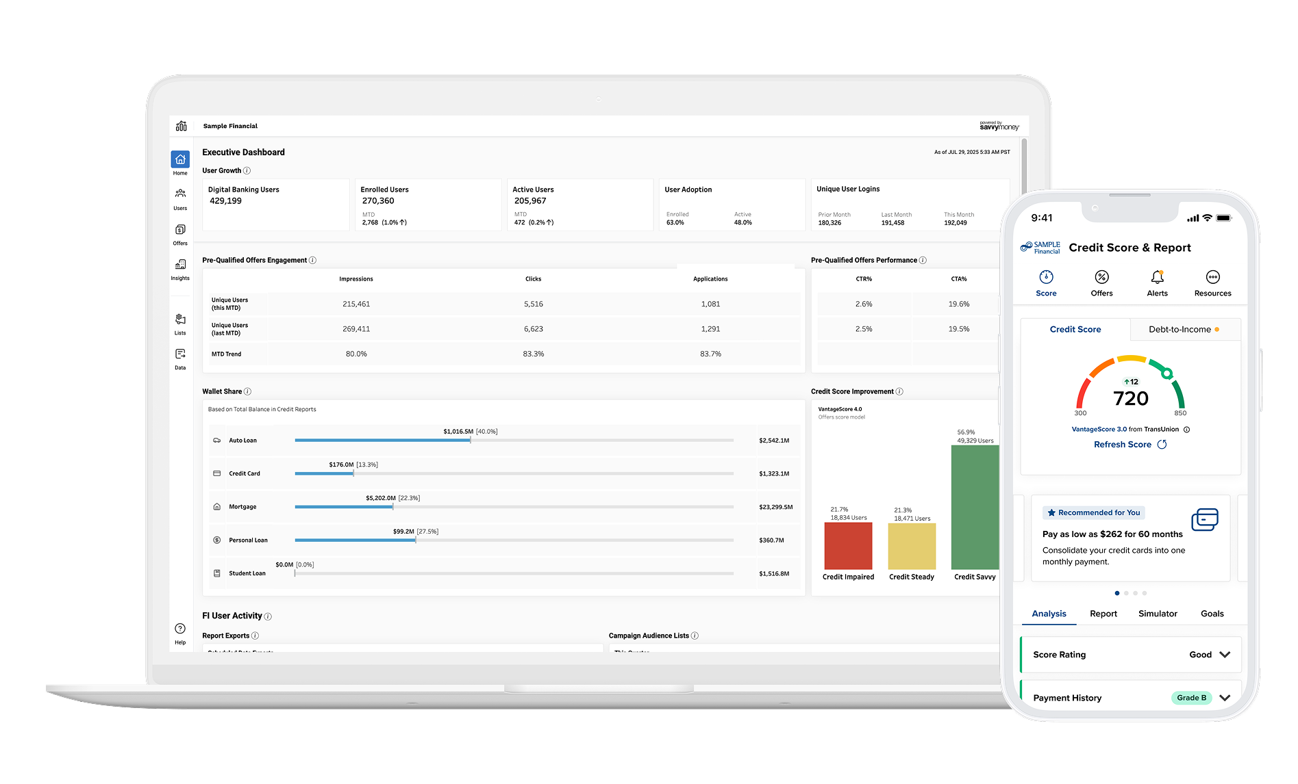Tap the Alerts bell icon on mobile
The height and width of the screenshot is (784, 1298).
tap(1157, 277)
